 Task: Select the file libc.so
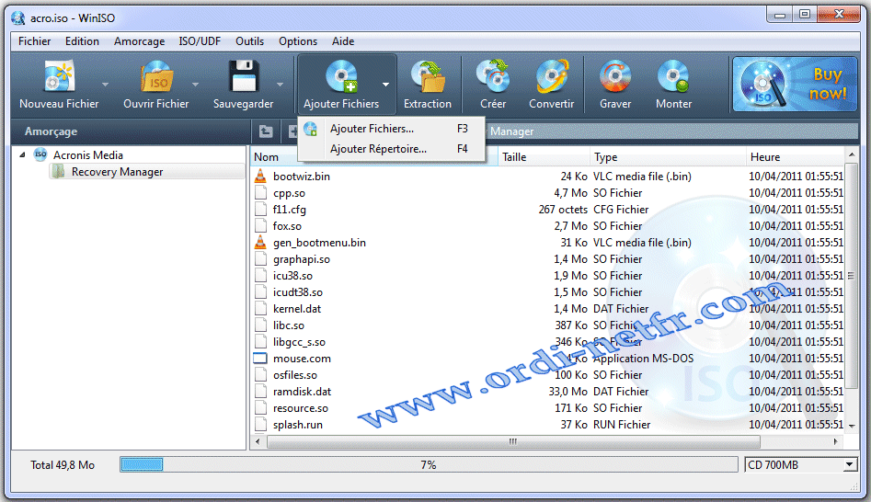[289, 325]
